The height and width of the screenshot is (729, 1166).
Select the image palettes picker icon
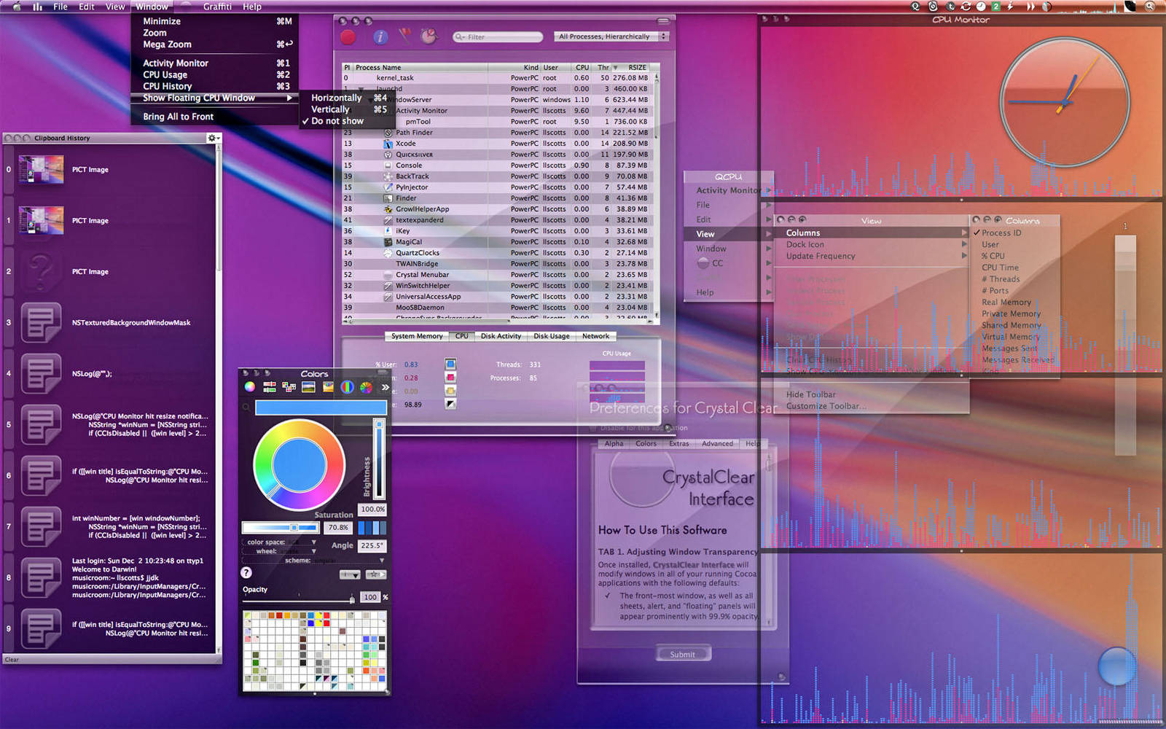click(309, 387)
